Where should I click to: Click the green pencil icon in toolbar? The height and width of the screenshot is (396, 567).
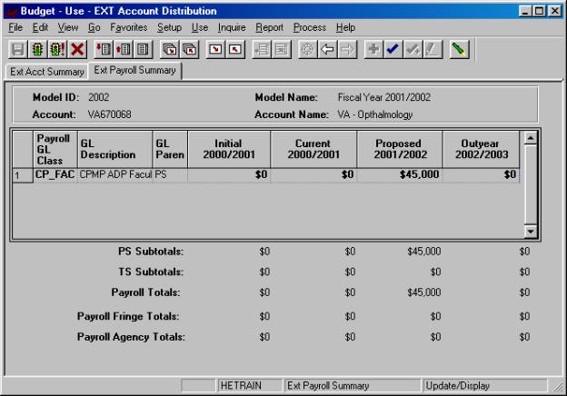[459, 49]
